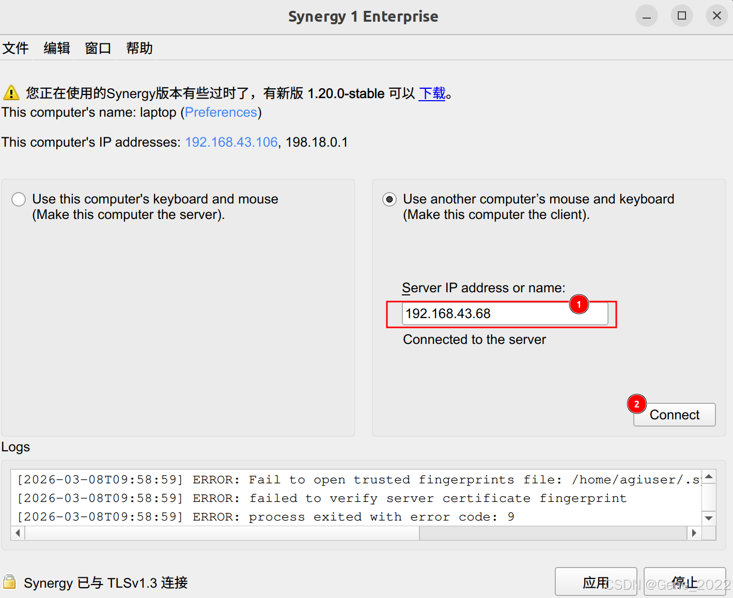Viewport: 733px width, 598px height.
Task: Click the log horizontal scroll right arrow
Action: (x=694, y=533)
